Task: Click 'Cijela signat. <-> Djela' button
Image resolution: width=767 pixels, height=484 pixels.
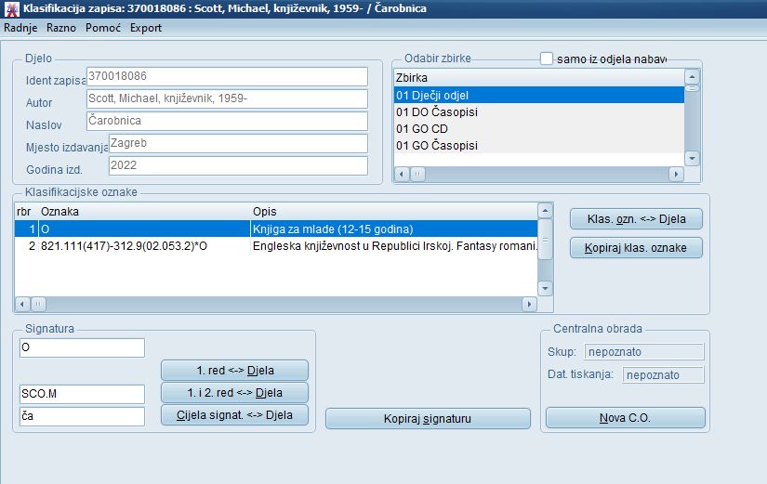Action: tap(234, 414)
